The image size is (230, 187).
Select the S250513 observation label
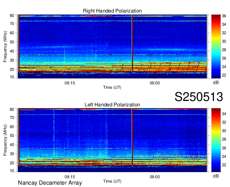click(x=199, y=97)
